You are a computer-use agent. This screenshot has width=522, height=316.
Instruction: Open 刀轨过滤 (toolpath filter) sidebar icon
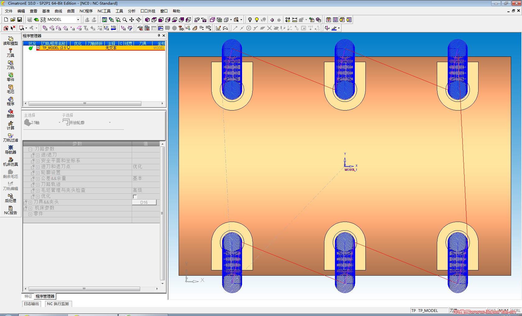(11, 138)
